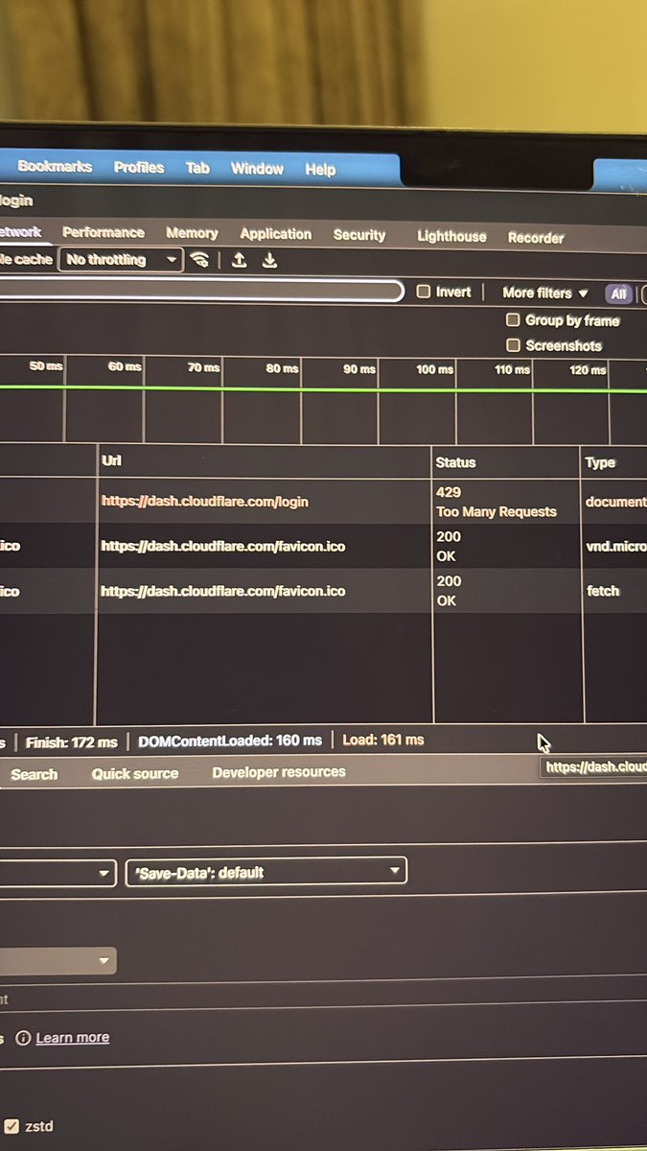Follow the Learn more link
Viewport: 647px width, 1151px height.
[73, 1038]
